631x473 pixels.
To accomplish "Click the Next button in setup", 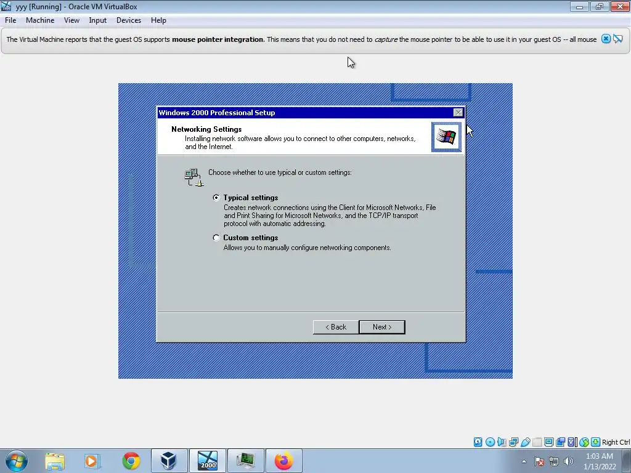I will (382, 327).
